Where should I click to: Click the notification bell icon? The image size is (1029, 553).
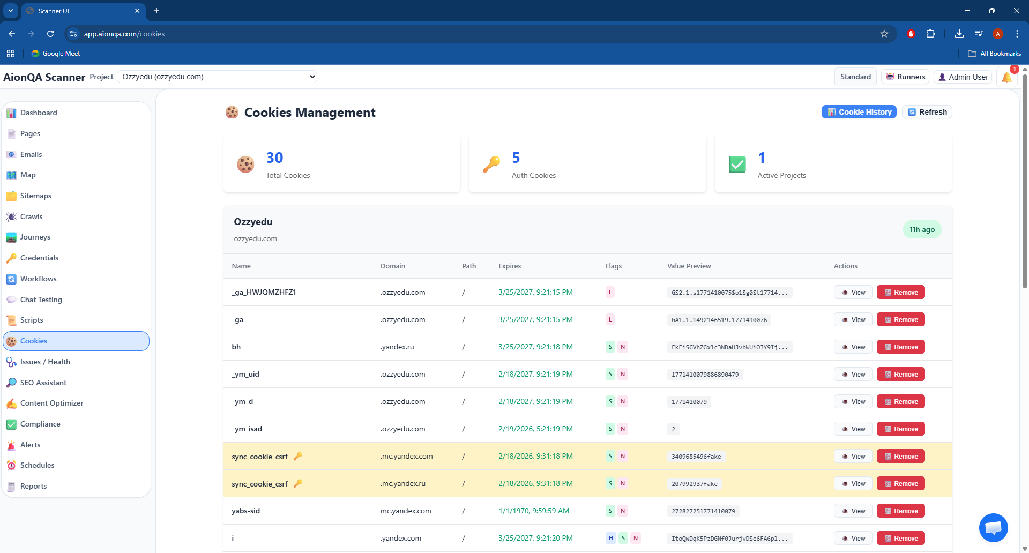pos(1006,77)
